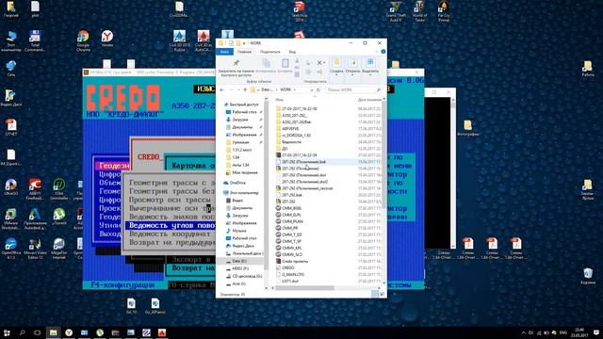Click vertical scrollbar of file list

[384, 153]
